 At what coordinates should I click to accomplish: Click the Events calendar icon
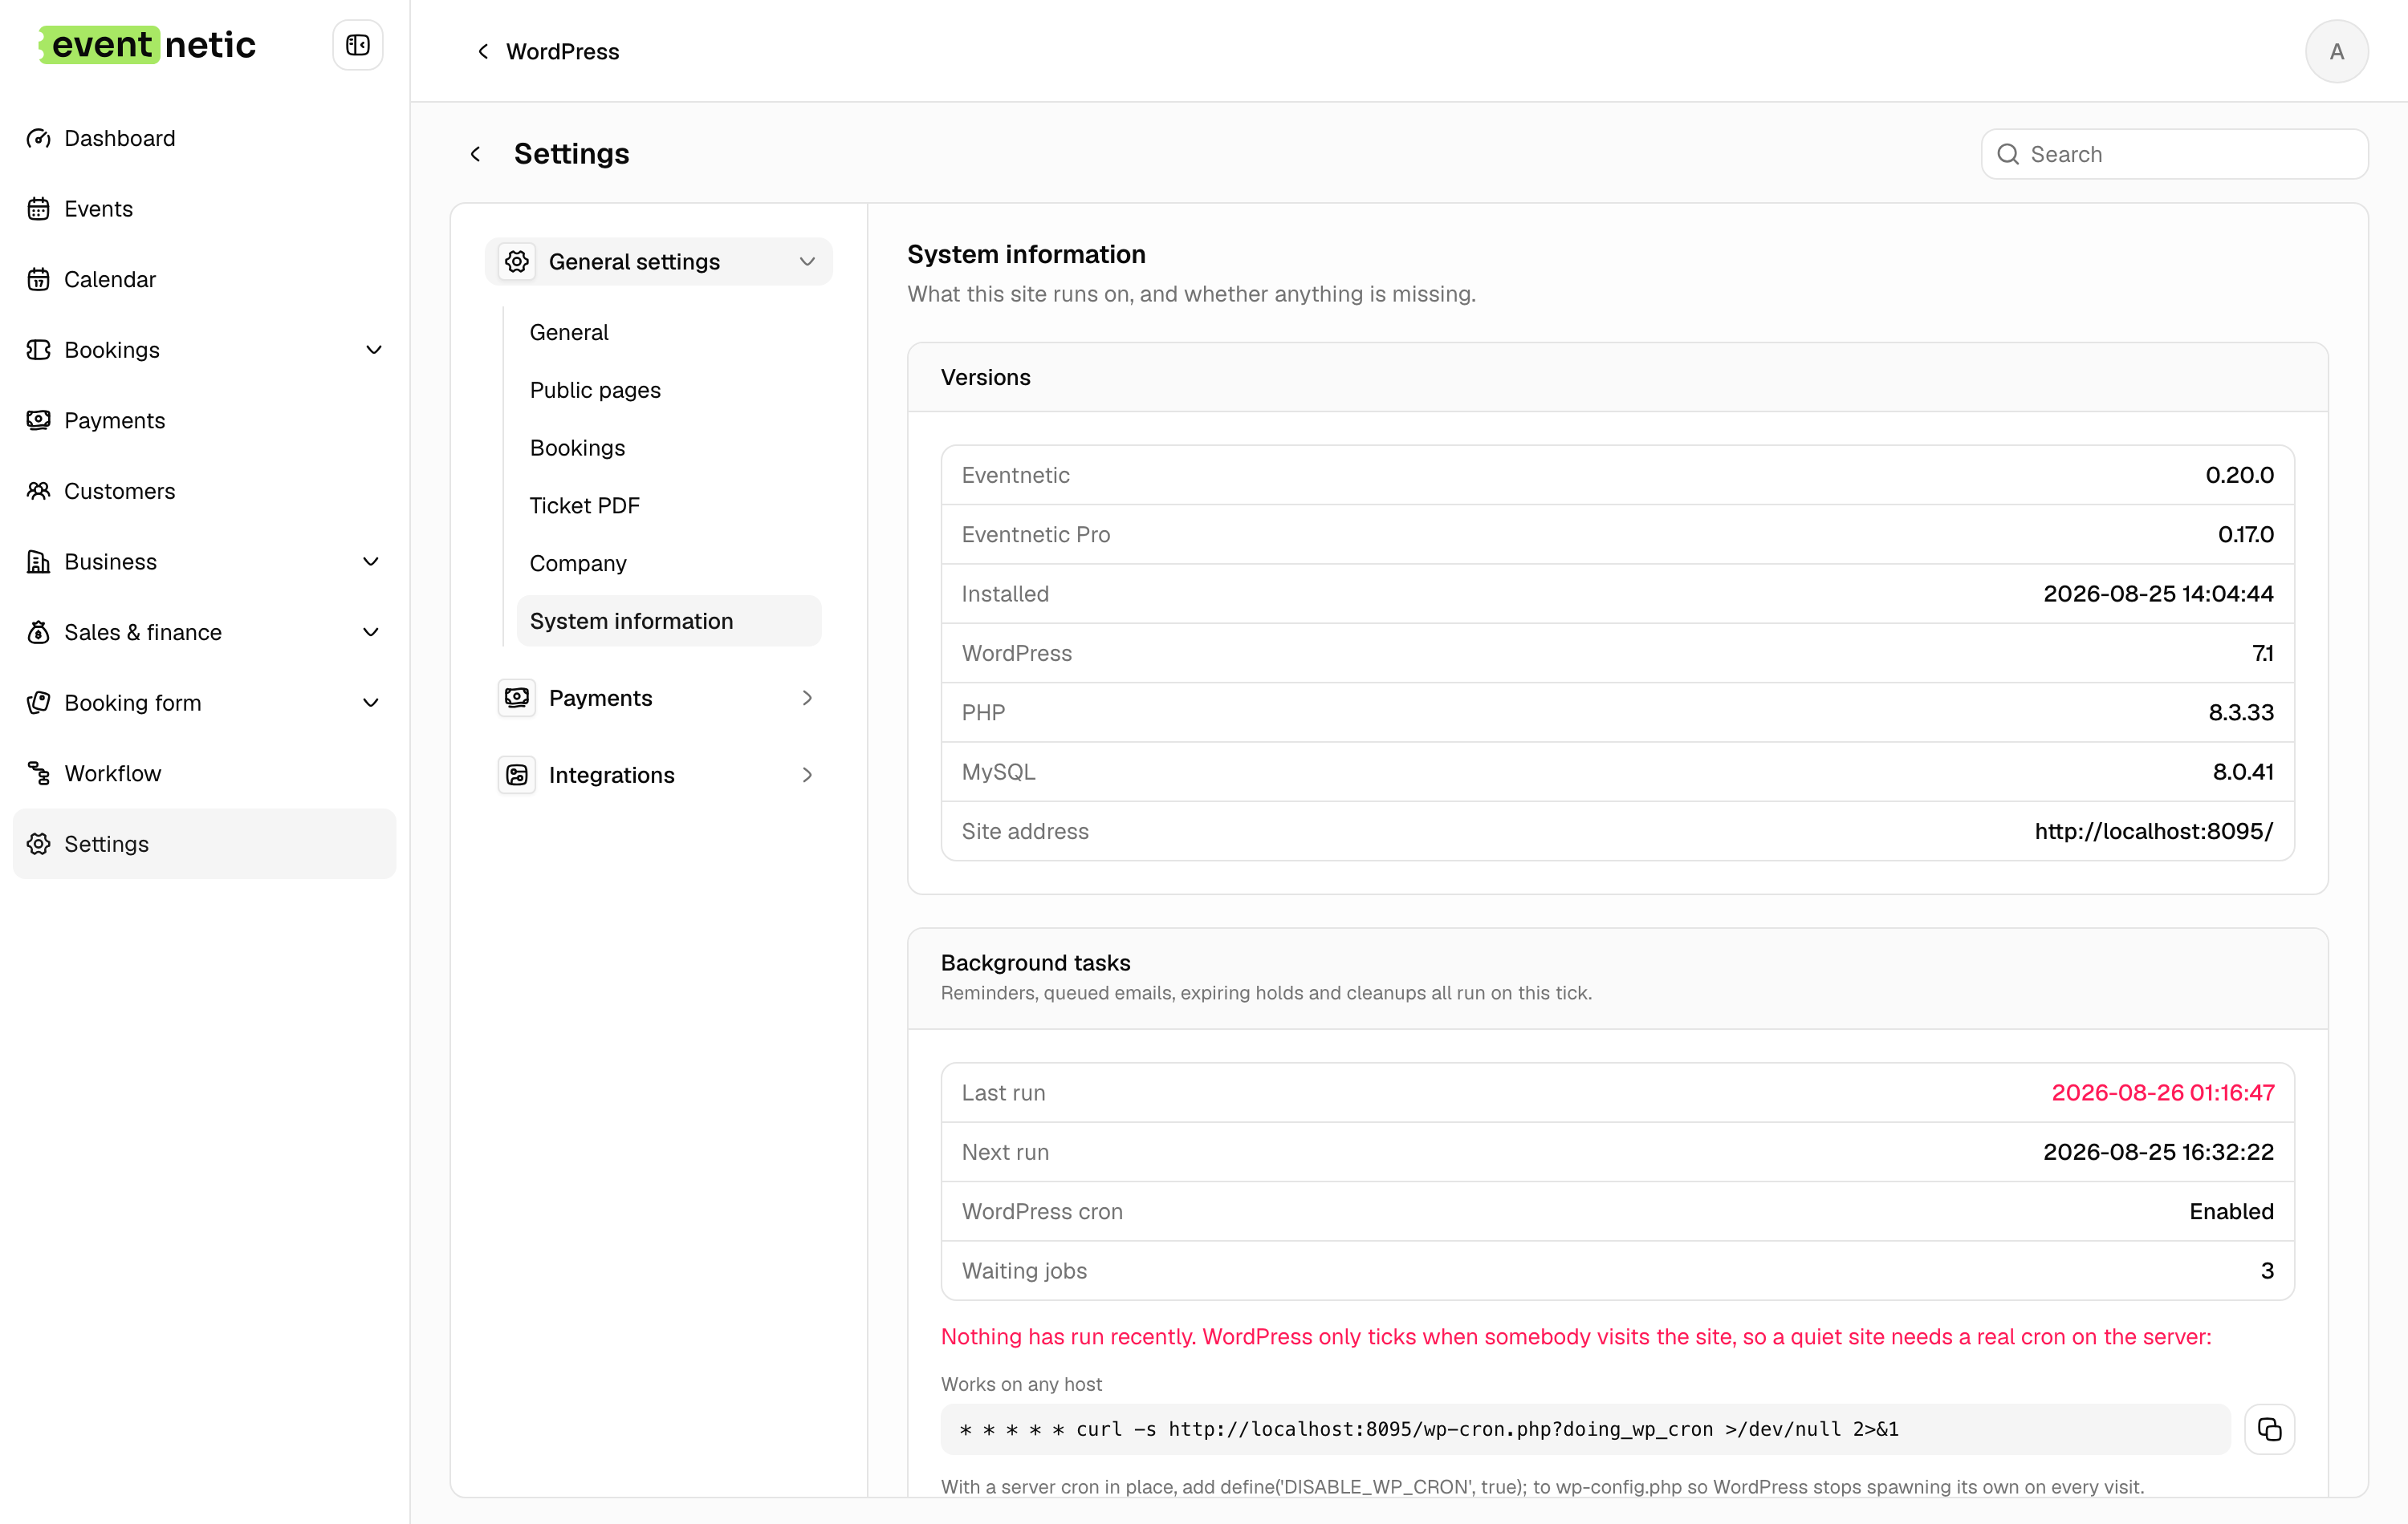38,209
